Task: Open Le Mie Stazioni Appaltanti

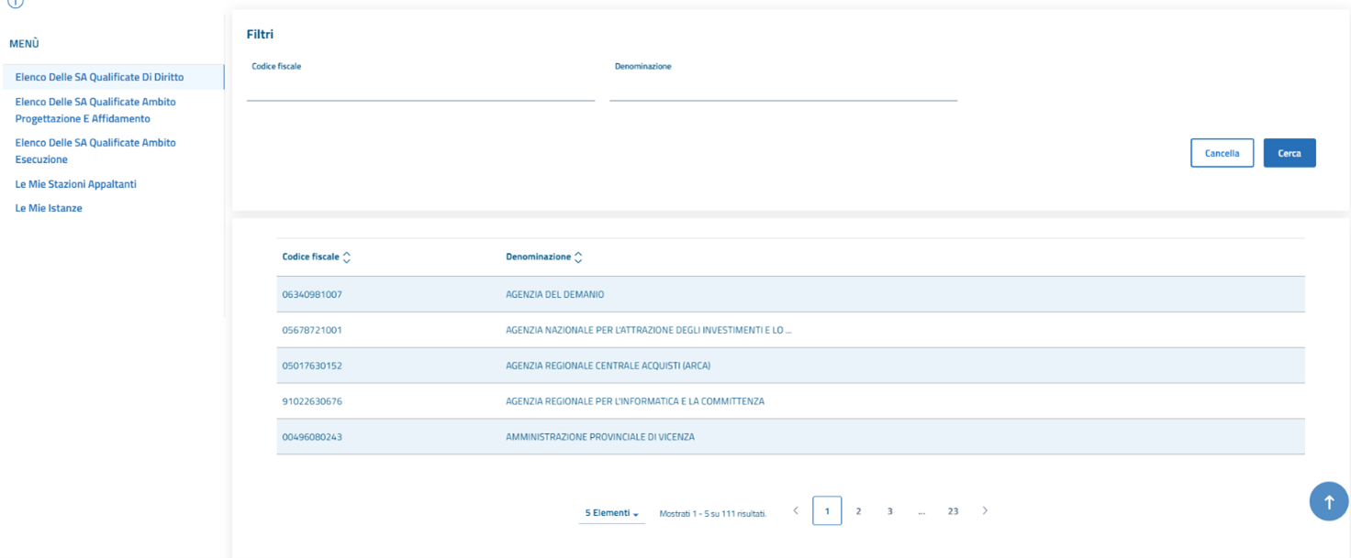Action: pos(76,184)
